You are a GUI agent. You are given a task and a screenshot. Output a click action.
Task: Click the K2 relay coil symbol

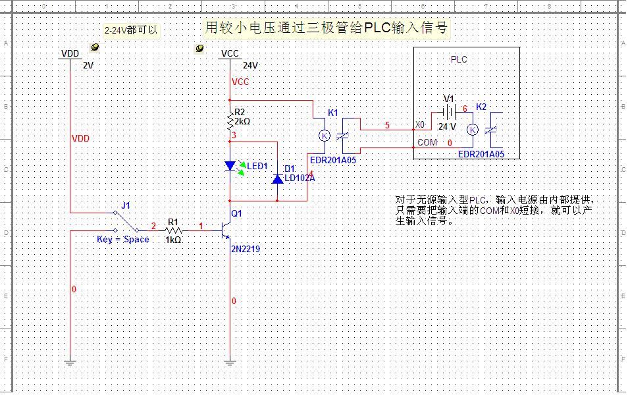click(472, 130)
